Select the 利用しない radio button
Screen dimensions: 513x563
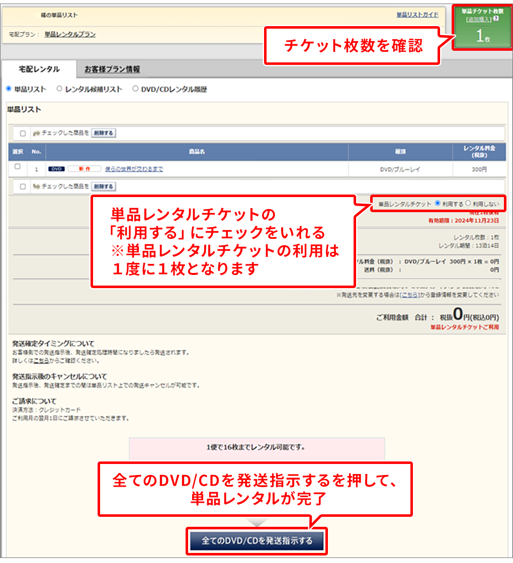click(x=468, y=204)
